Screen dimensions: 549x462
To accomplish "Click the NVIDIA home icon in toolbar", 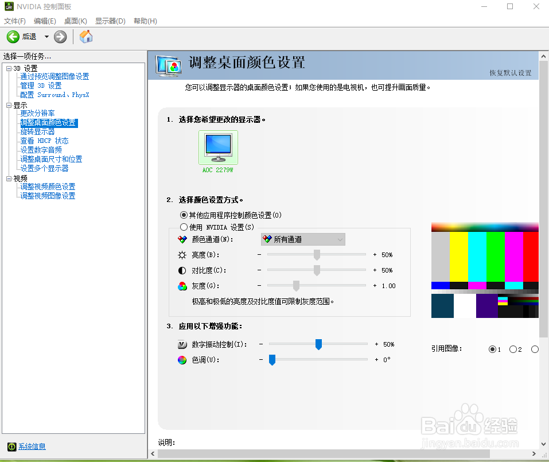I will click(x=86, y=36).
